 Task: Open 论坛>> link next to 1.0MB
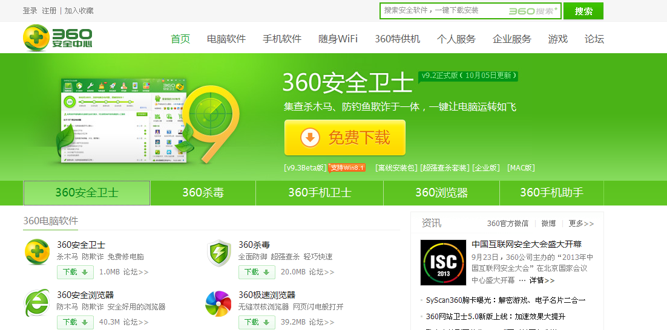(x=136, y=272)
